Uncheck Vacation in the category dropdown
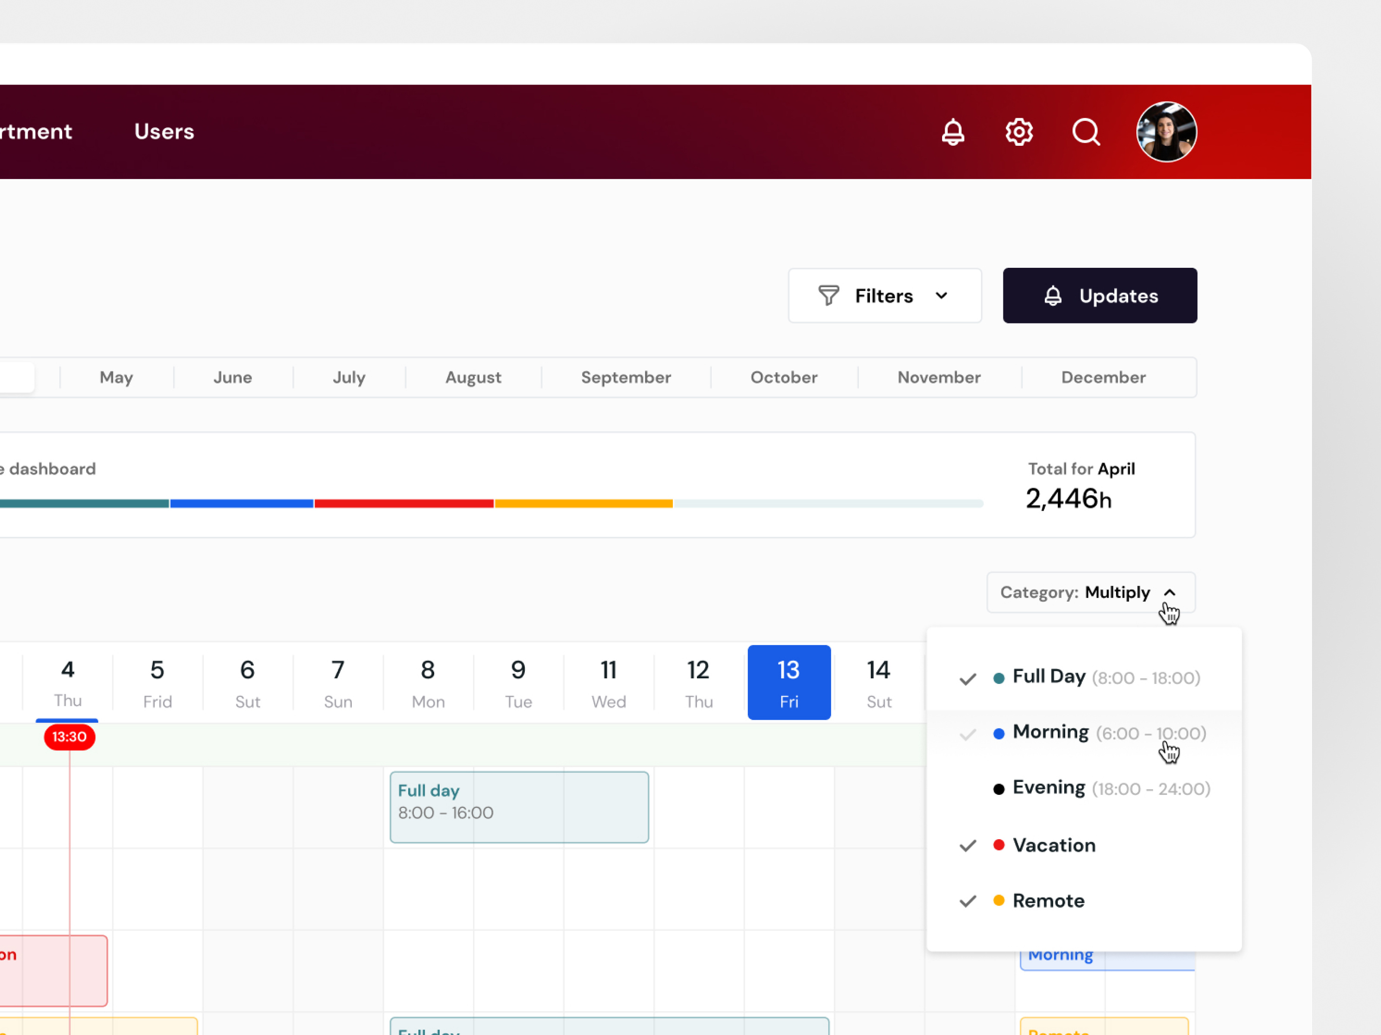 967,845
